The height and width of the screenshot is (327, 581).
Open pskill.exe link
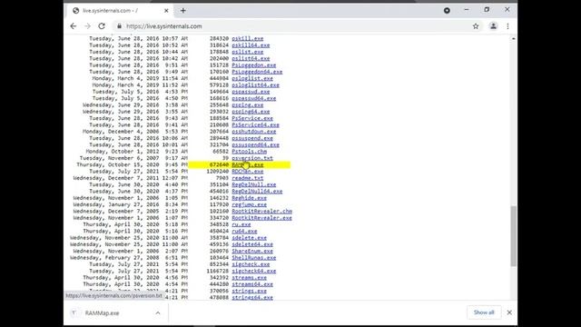pyautogui.click(x=248, y=38)
